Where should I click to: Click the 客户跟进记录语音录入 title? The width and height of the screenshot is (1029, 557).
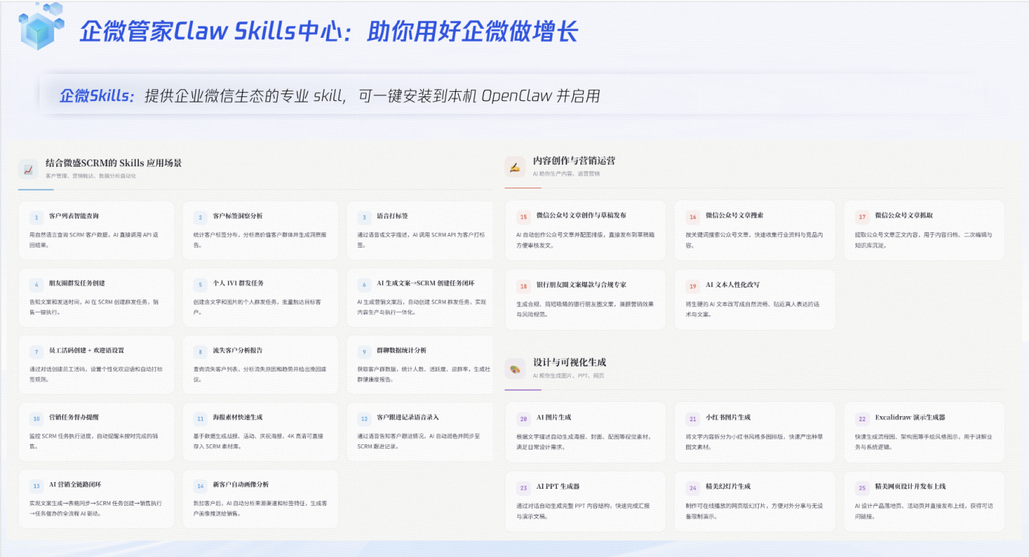tap(408, 418)
